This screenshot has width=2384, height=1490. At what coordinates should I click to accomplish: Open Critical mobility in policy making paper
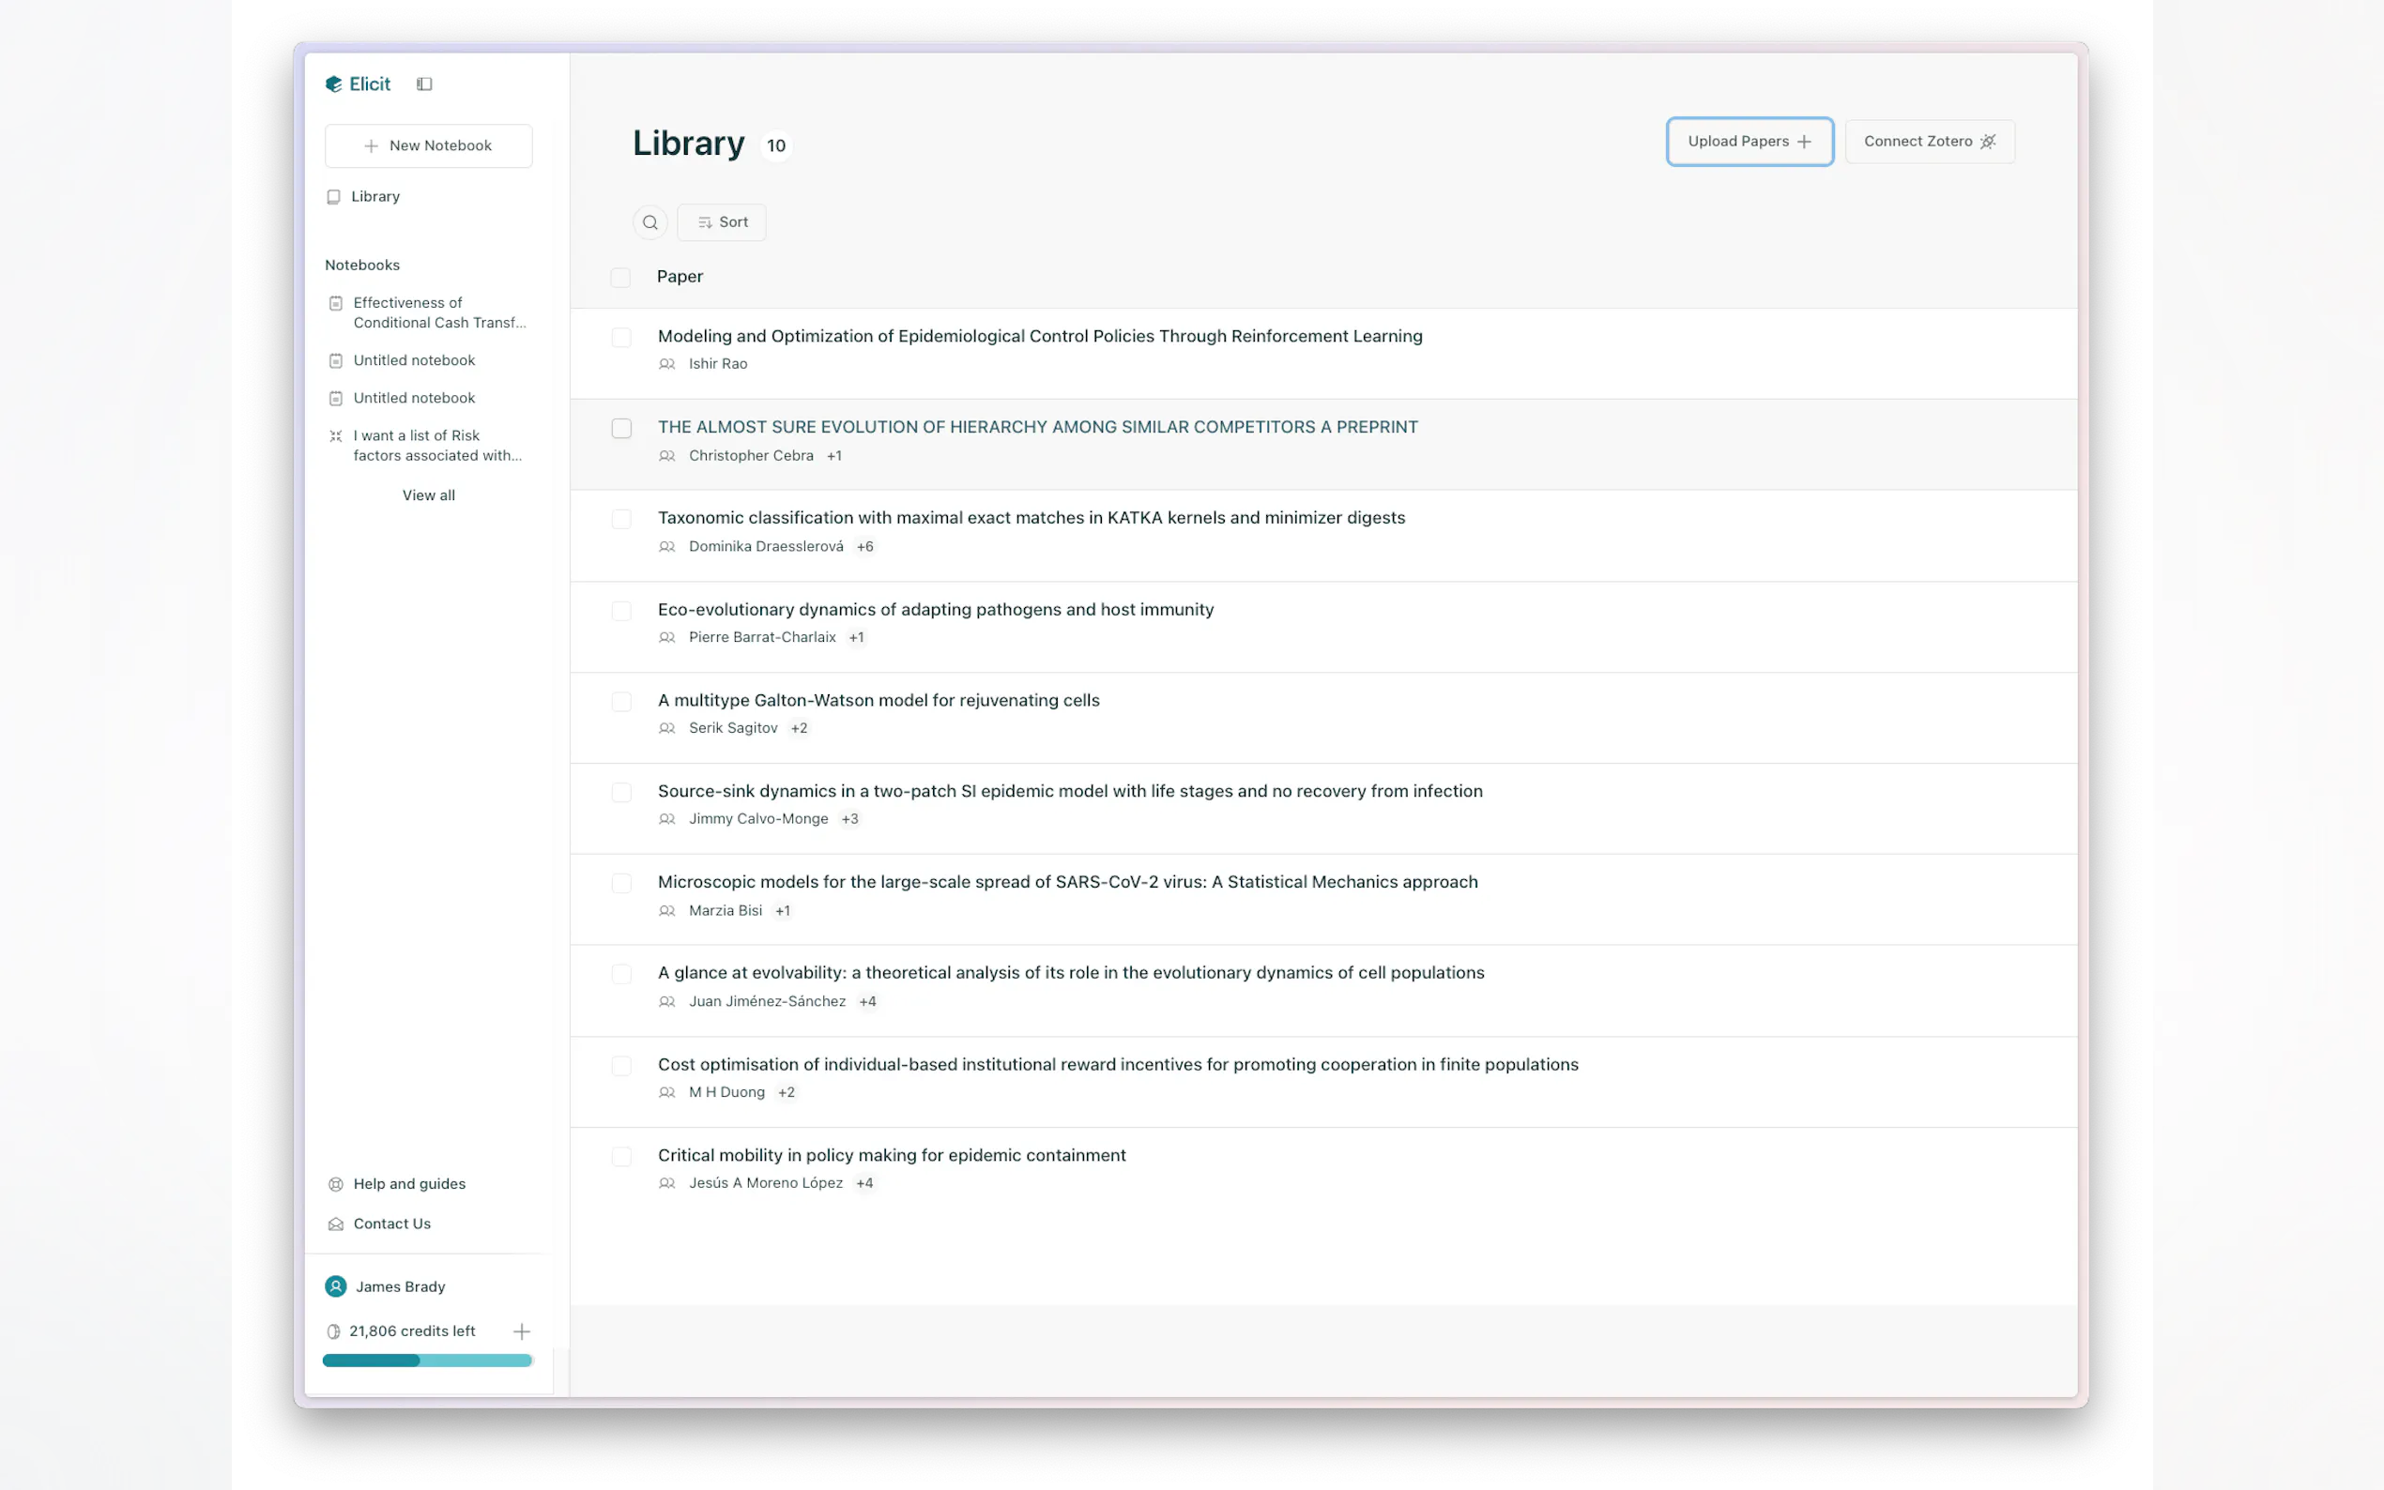point(891,1155)
